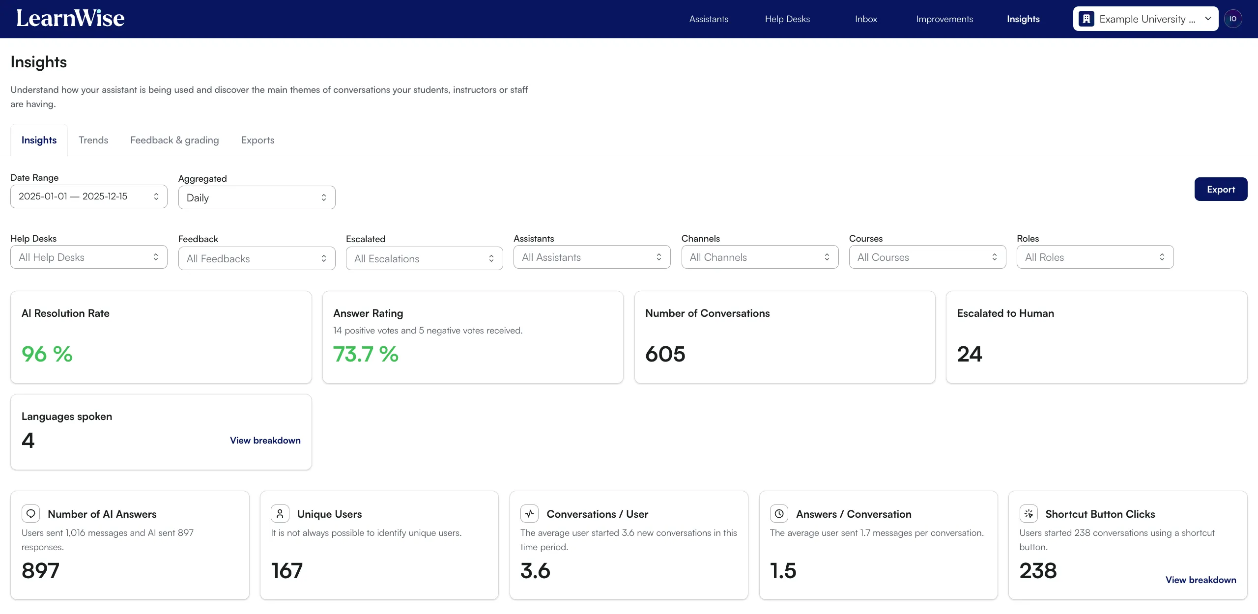Click the Unique Users person icon
The image size is (1258, 614).
click(x=280, y=514)
